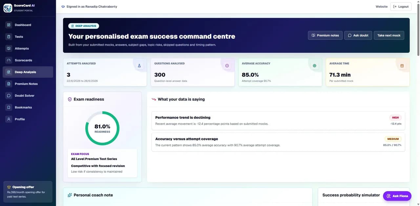
Task: Click the Scorecards gauge icon in sidebar
Action: pyautogui.click(x=9, y=60)
